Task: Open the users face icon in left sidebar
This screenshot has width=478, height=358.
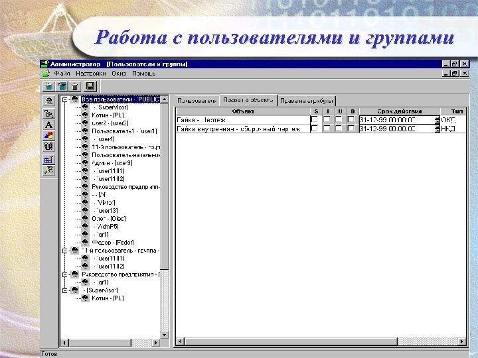Action: tap(48, 101)
